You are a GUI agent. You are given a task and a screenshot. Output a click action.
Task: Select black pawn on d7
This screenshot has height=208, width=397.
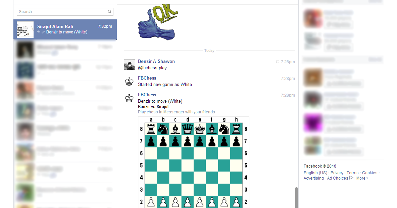(187, 141)
